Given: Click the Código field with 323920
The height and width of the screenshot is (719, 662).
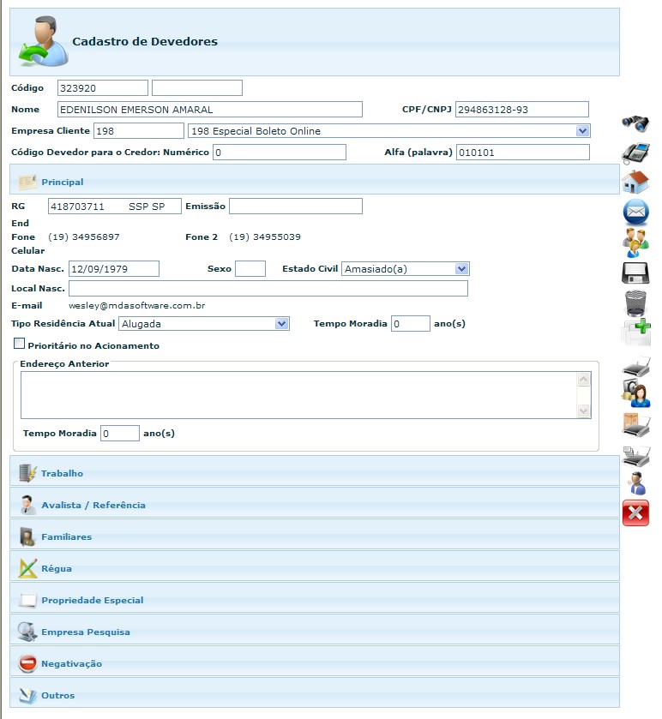Looking at the screenshot, I should coord(103,88).
